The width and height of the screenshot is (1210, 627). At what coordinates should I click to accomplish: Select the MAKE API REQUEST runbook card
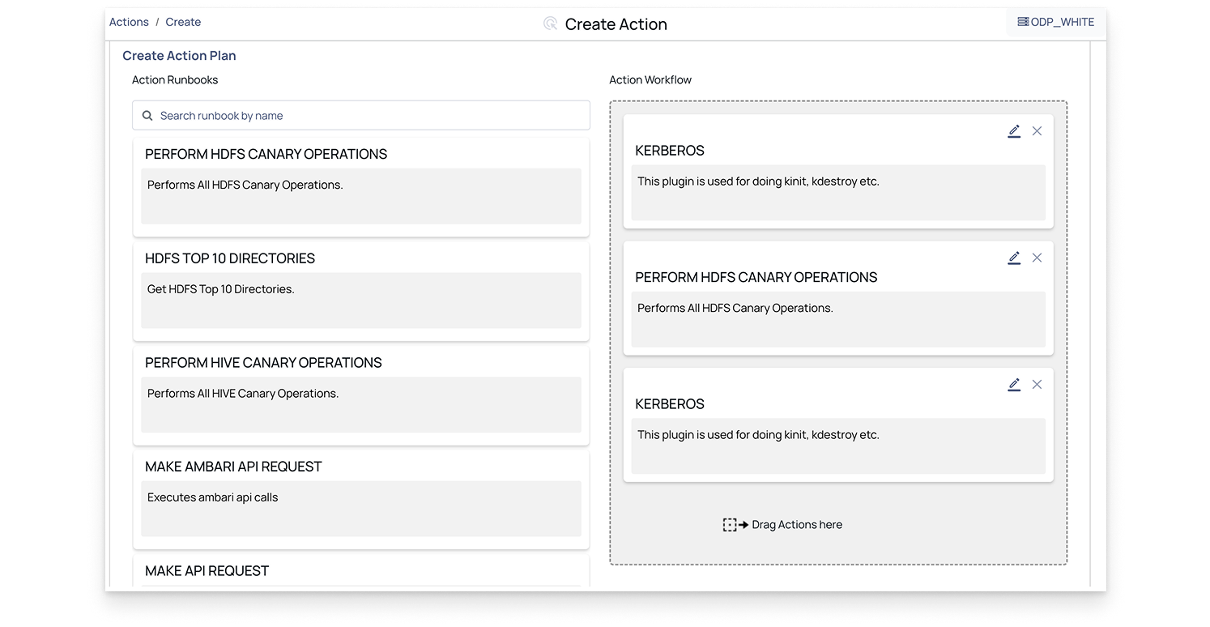[x=360, y=571]
